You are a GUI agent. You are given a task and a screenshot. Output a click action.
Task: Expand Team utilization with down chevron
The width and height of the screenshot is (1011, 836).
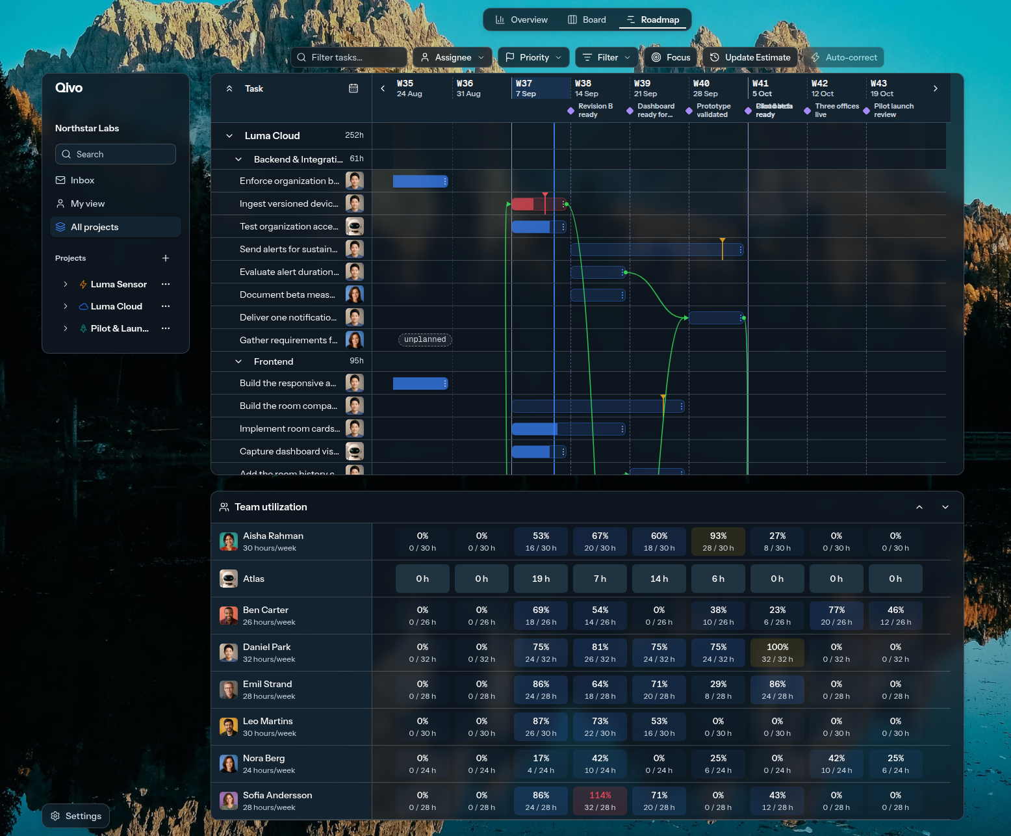pos(945,507)
